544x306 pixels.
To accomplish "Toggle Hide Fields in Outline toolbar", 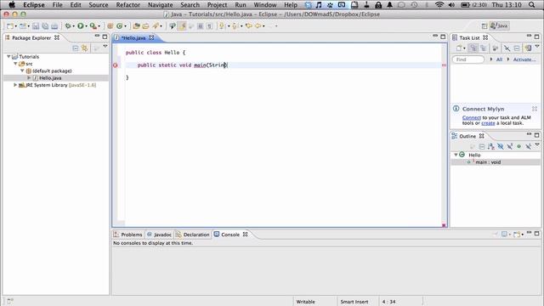I will pyautogui.click(x=501, y=147).
